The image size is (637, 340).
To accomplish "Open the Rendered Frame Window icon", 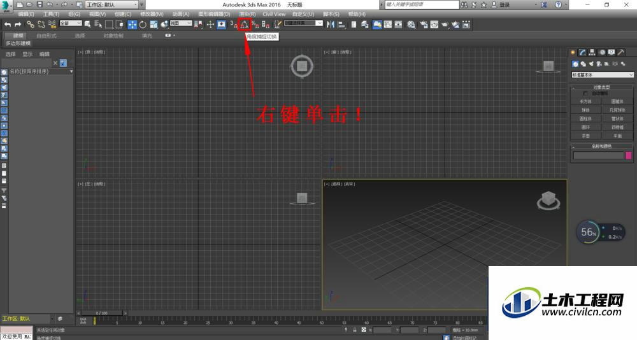I will click(x=434, y=24).
